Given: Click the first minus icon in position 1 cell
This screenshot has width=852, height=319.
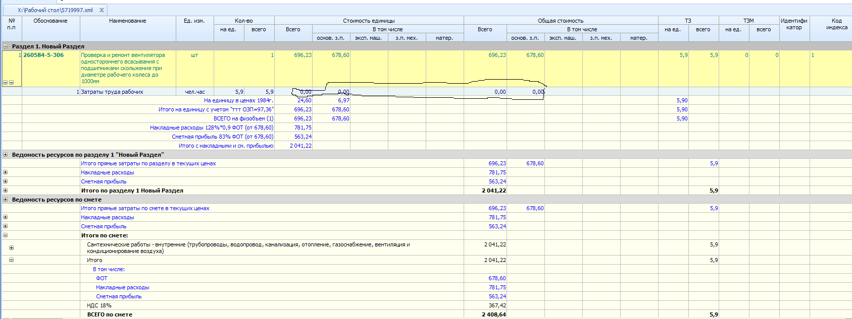Looking at the screenshot, I should [x=6, y=82].
